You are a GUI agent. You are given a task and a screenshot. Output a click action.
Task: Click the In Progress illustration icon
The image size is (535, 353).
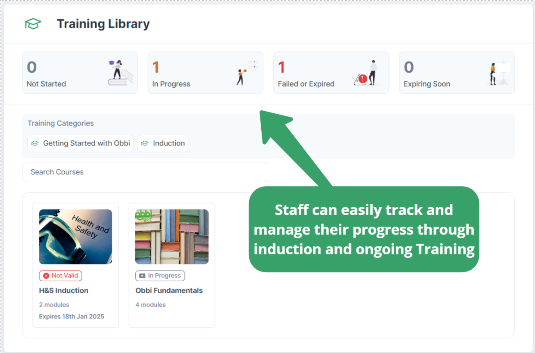tap(247, 73)
